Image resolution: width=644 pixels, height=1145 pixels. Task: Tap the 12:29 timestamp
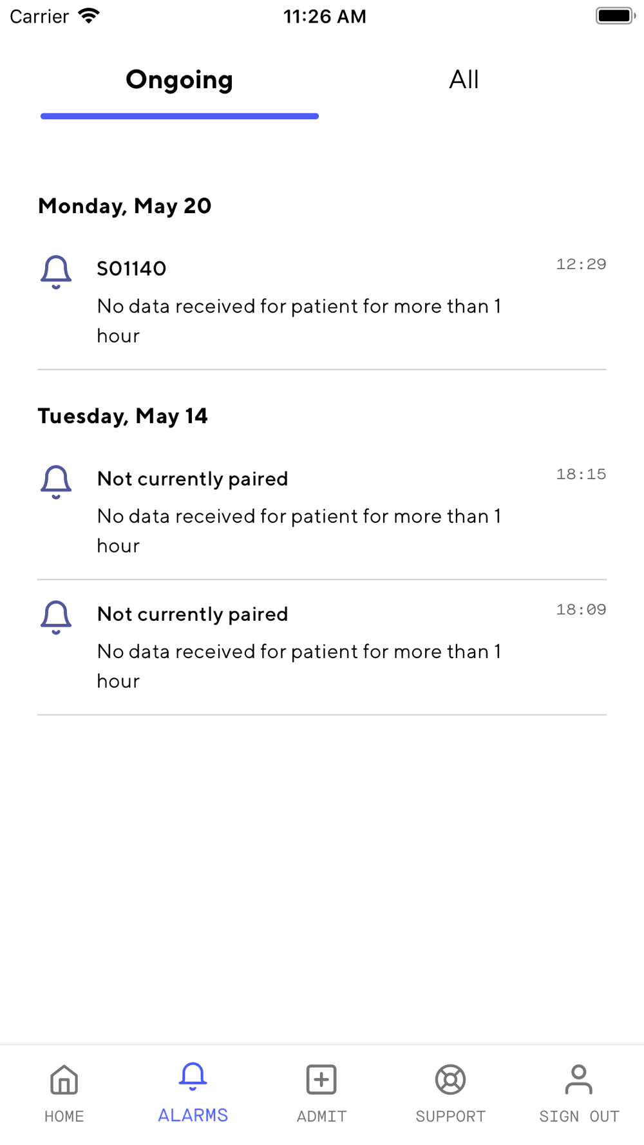[x=581, y=264]
